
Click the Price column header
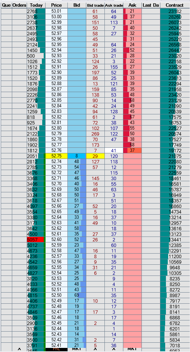(56, 5)
